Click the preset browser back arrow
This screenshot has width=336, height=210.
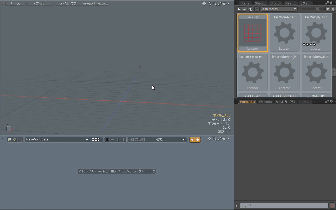tap(239, 9)
